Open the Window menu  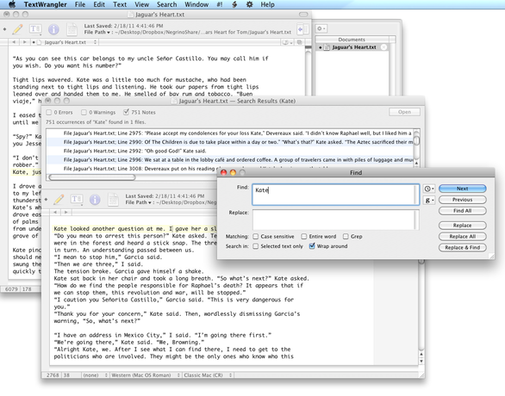196,4
